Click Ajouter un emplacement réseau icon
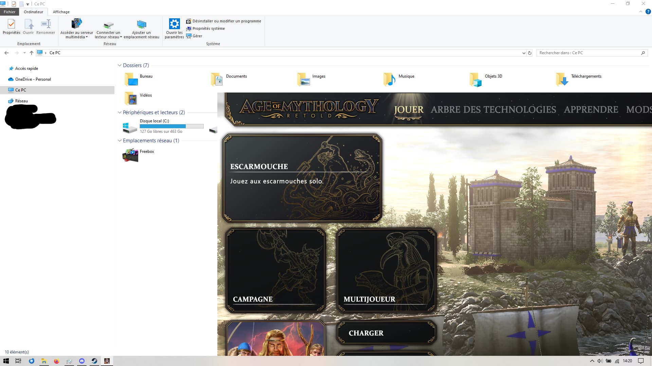 pyautogui.click(x=141, y=24)
